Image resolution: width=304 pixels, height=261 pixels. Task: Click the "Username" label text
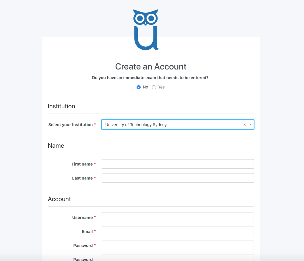tap(82, 218)
